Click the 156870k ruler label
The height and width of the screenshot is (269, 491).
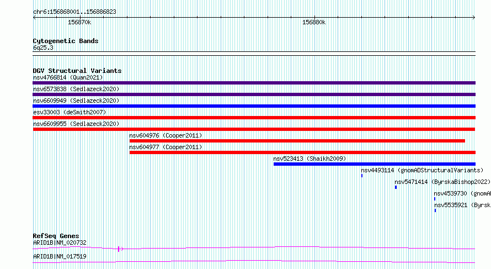[x=79, y=22]
